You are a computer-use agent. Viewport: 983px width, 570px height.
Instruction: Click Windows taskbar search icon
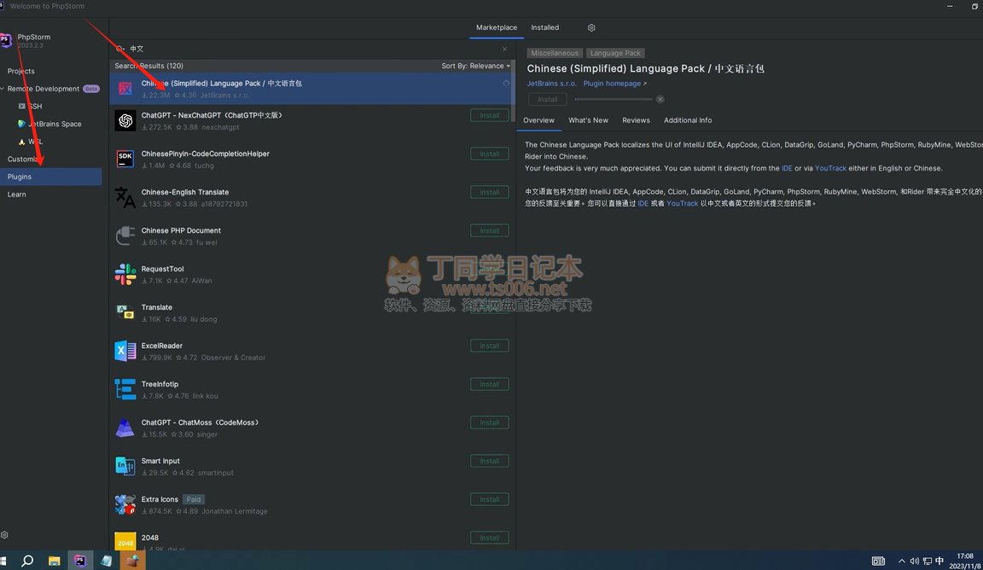pyautogui.click(x=27, y=561)
